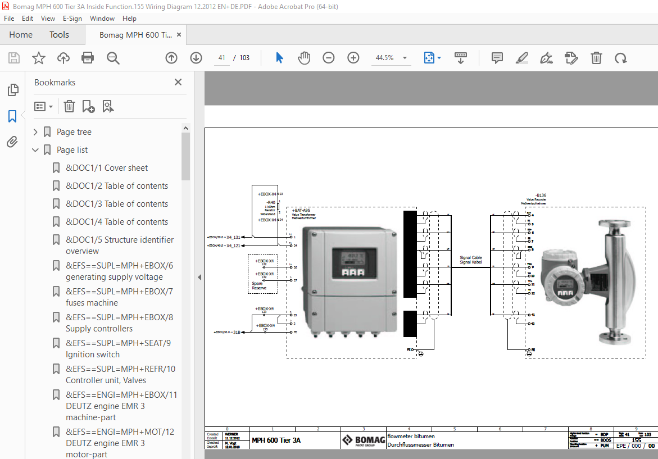Delete the selected bookmark

click(69, 106)
